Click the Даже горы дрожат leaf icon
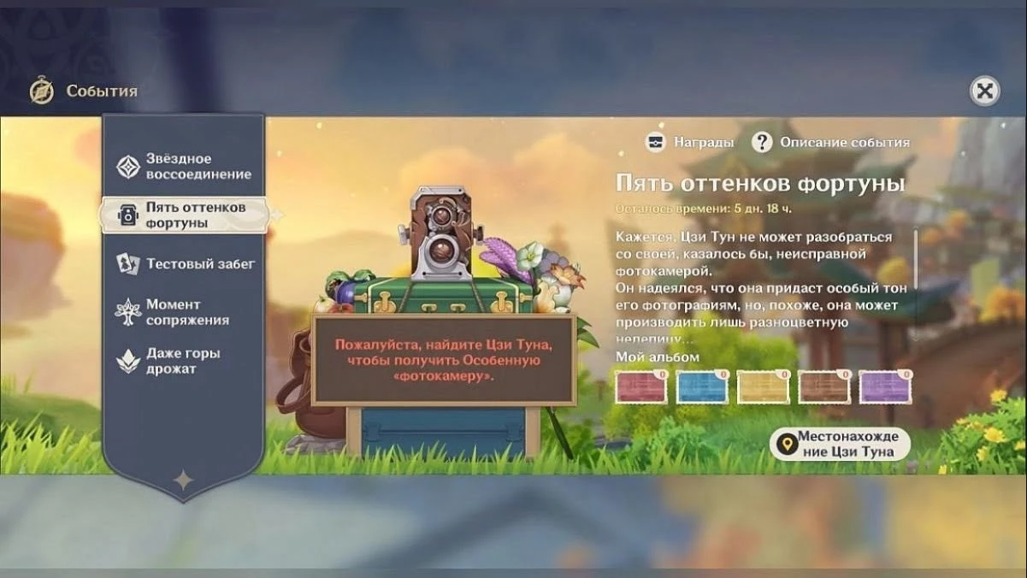This screenshot has width=1027, height=578. pyautogui.click(x=128, y=361)
